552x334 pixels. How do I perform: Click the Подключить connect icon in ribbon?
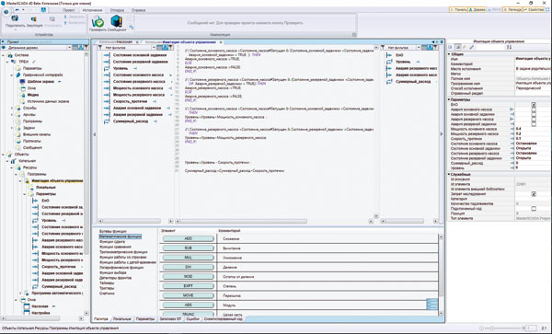tap(15, 18)
